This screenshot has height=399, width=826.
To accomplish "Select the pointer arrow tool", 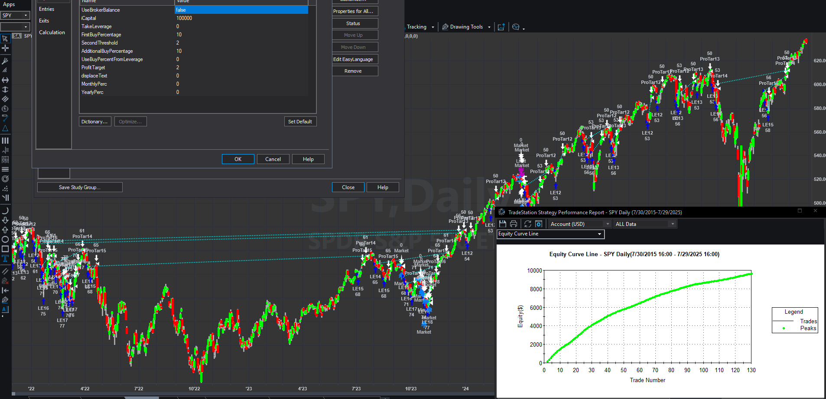I will pos(5,39).
